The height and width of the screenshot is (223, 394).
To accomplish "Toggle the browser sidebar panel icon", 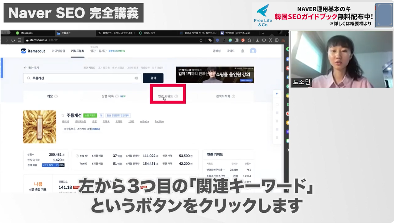I will coord(276,40).
